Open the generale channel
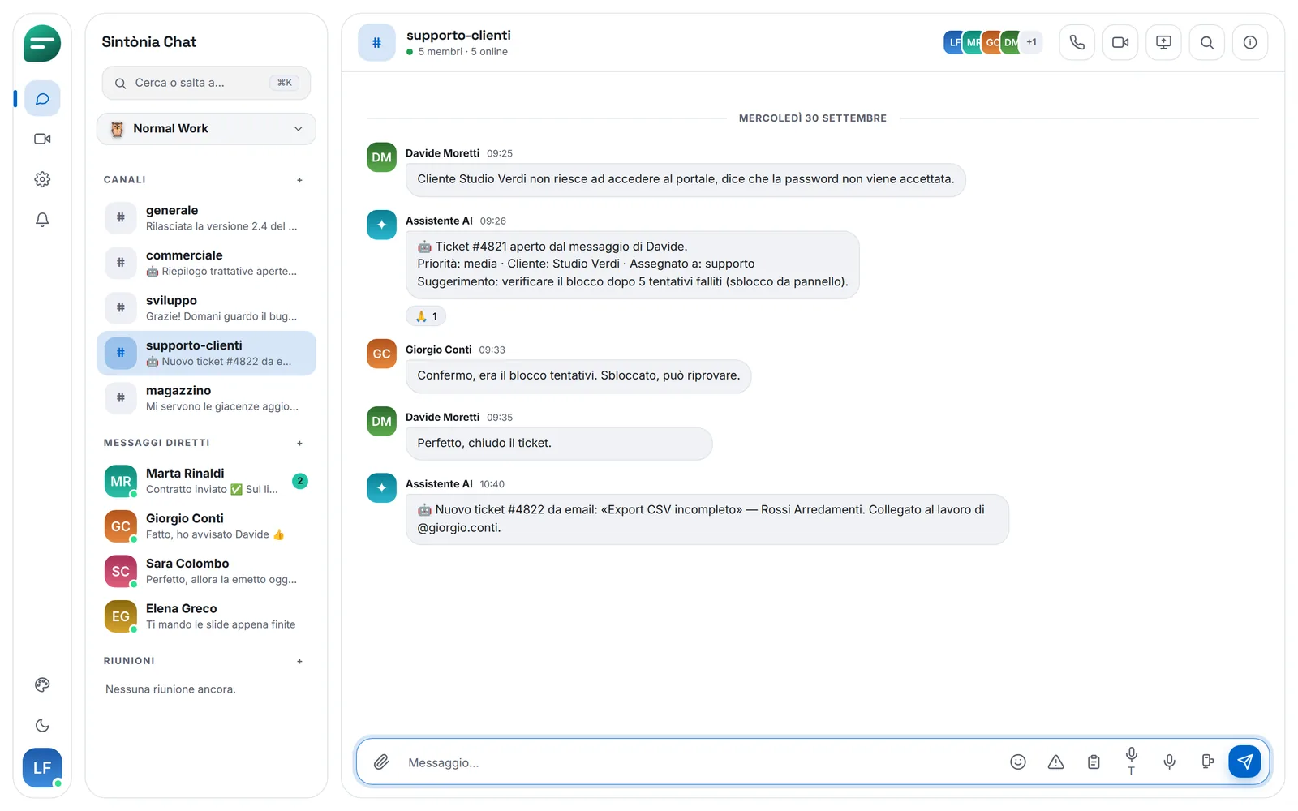This screenshot has height=811, width=1298. [206, 217]
